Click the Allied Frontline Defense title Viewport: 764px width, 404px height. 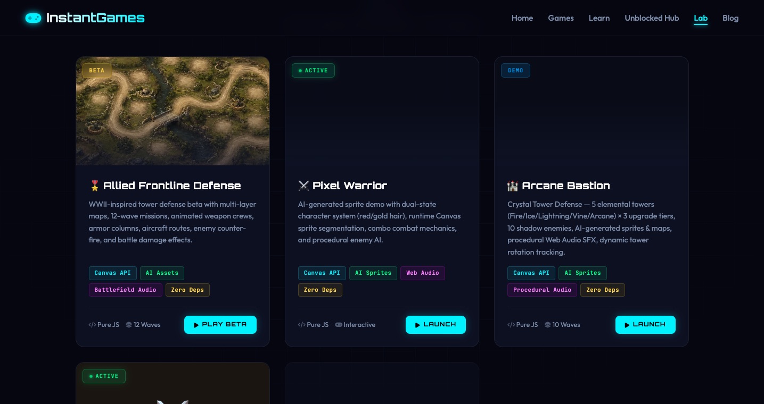pos(172,186)
